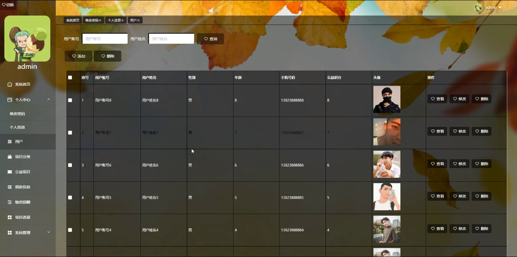Image resolution: width=517 pixels, height=257 pixels.
Task: Check the row for 用户账号8
Action: point(70,100)
